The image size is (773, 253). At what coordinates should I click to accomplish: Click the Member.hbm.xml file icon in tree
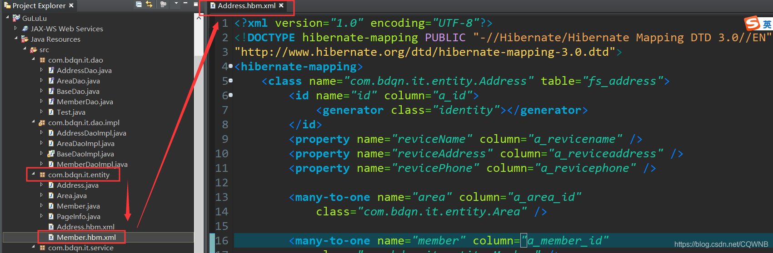click(x=51, y=237)
